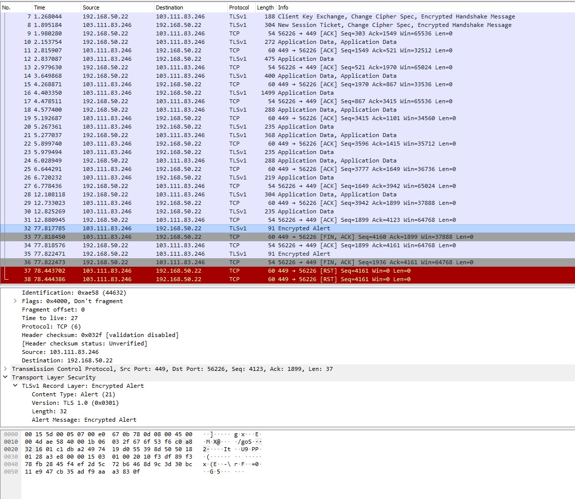Collapse the Transport Layer Security section

[5, 377]
